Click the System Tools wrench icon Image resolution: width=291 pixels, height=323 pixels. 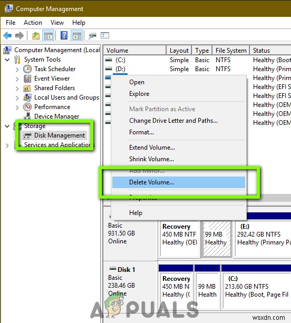pyautogui.click(x=17, y=60)
